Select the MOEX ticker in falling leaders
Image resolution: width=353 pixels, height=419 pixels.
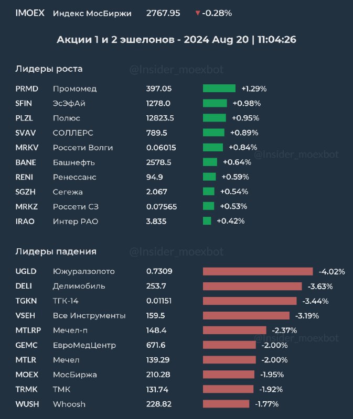tap(27, 374)
